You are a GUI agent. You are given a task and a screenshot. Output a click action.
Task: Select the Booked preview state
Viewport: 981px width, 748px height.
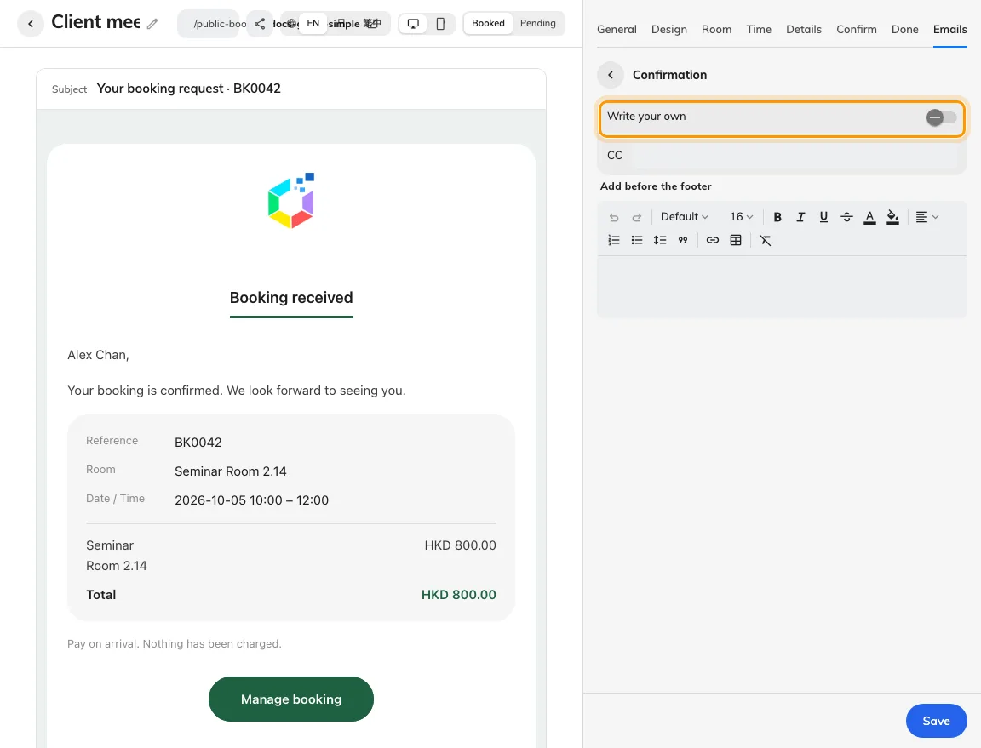(x=488, y=23)
